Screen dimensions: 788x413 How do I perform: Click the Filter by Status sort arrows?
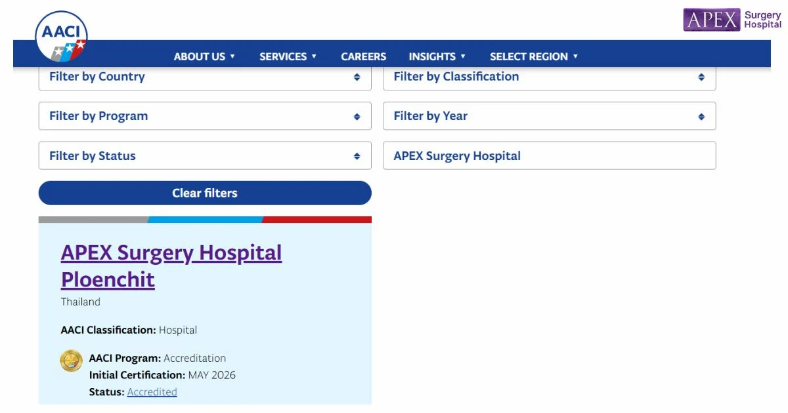[357, 156]
